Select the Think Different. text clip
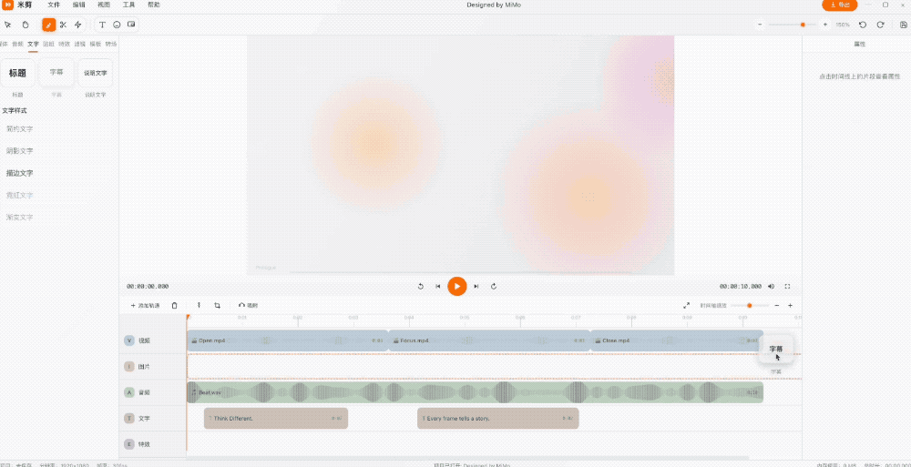 pyautogui.click(x=276, y=419)
